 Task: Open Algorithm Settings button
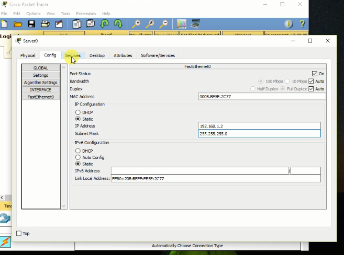coord(41,83)
